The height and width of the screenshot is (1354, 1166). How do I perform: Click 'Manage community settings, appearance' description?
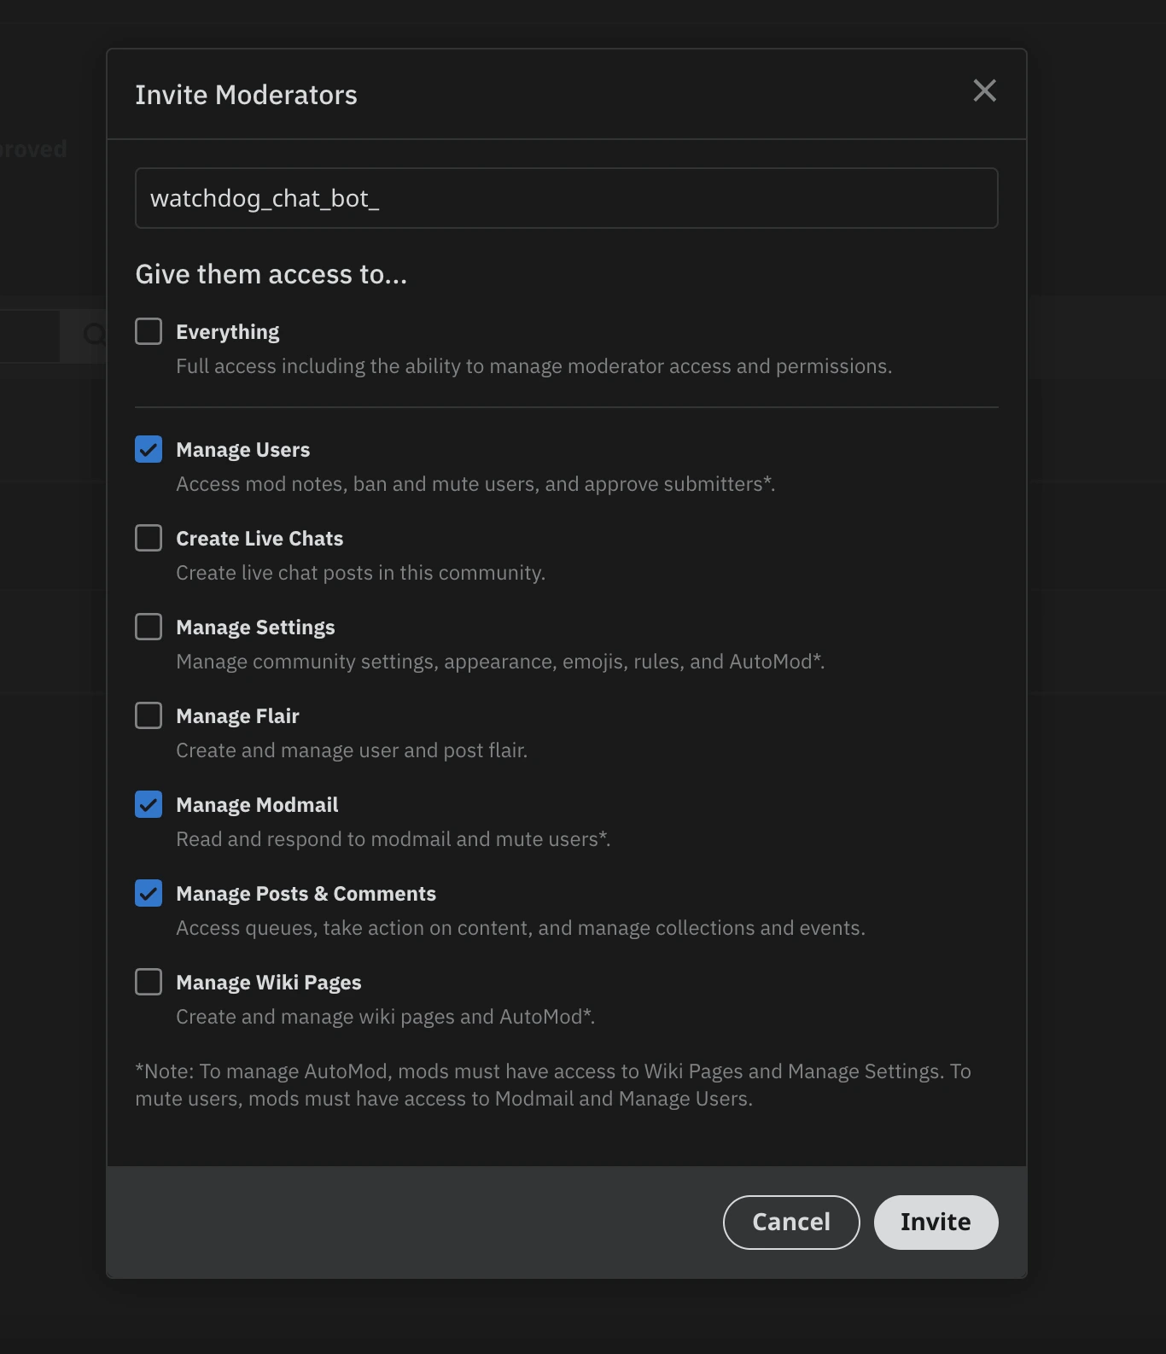tap(500, 662)
